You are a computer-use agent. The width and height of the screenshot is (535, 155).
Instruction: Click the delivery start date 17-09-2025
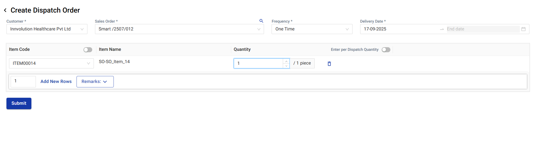pyautogui.click(x=375, y=29)
